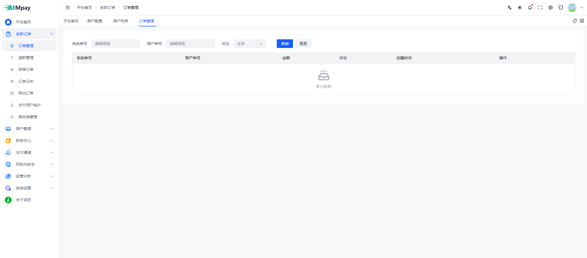Open 关于项目 info item
Viewport: 587px width, 258px height.
click(x=23, y=200)
